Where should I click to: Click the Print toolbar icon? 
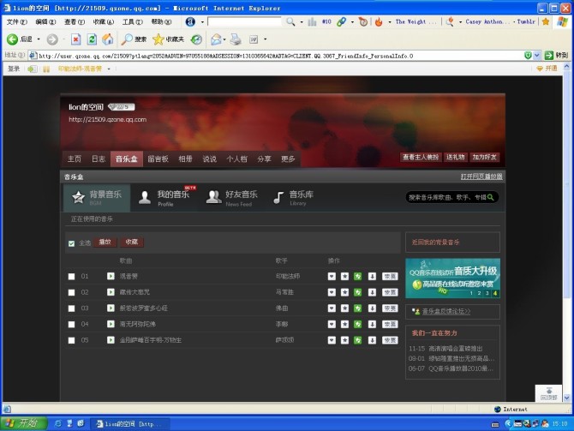coord(236,39)
